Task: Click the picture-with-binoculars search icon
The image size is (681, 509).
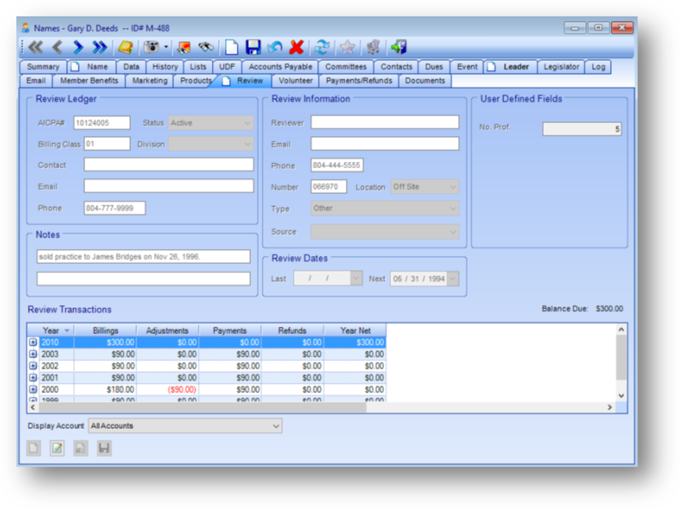Action: pyautogui.click(x=184, y=47)
